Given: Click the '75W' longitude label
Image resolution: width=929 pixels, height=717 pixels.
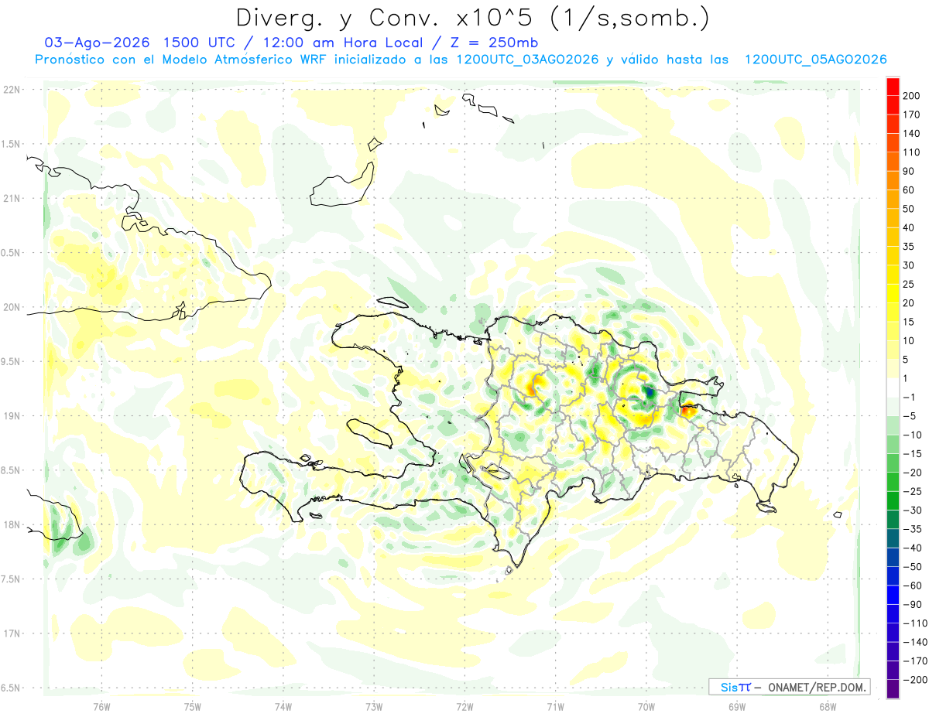Looking at the screenshot, I should (192, 705).
